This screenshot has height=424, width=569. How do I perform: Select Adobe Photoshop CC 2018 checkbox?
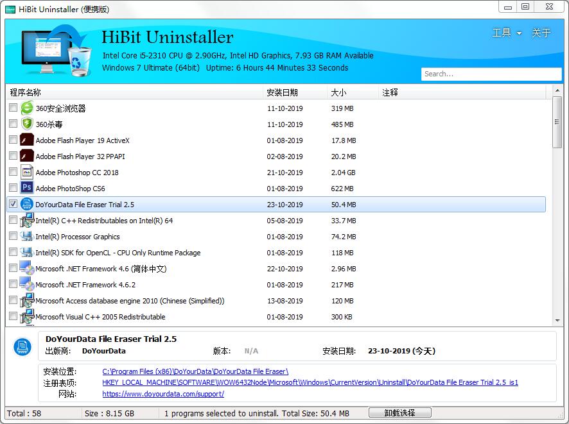tap(13, 172)
